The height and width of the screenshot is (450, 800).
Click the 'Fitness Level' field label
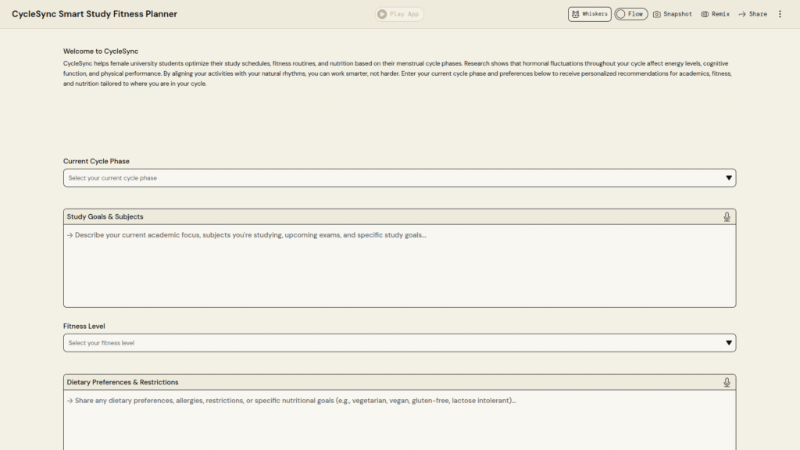click(84, 326)
